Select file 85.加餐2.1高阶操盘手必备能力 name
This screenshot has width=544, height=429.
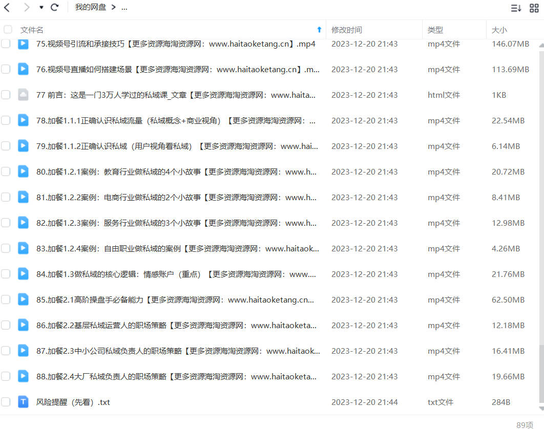(x=175, y=299)
